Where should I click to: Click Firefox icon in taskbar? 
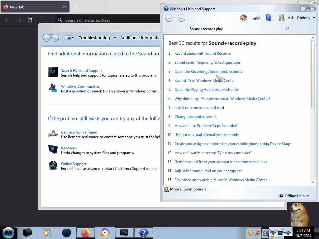[86, 233]
